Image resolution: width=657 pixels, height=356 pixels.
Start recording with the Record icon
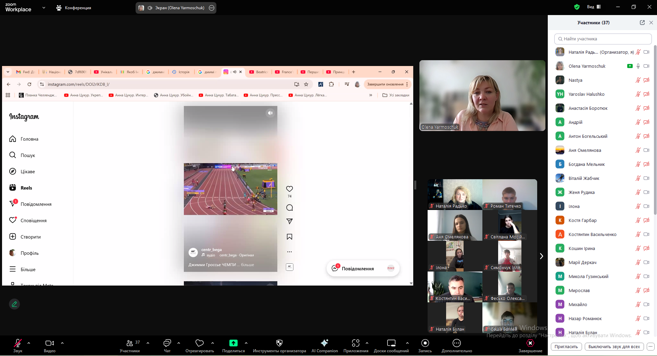coord(425,343)
